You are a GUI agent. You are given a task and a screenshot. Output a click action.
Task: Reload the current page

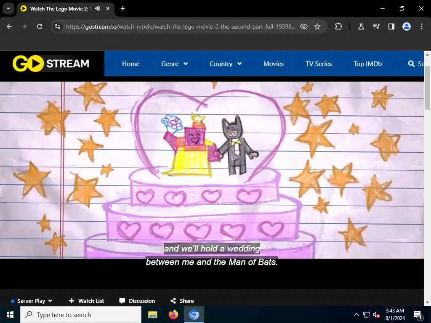(x=40, y=26)
